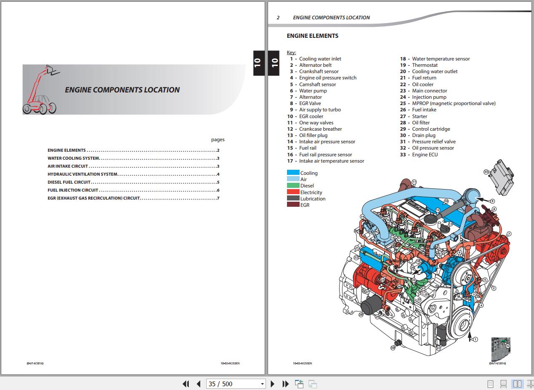Switch to single page view
The image size is (534, 390).
(490, 384)
